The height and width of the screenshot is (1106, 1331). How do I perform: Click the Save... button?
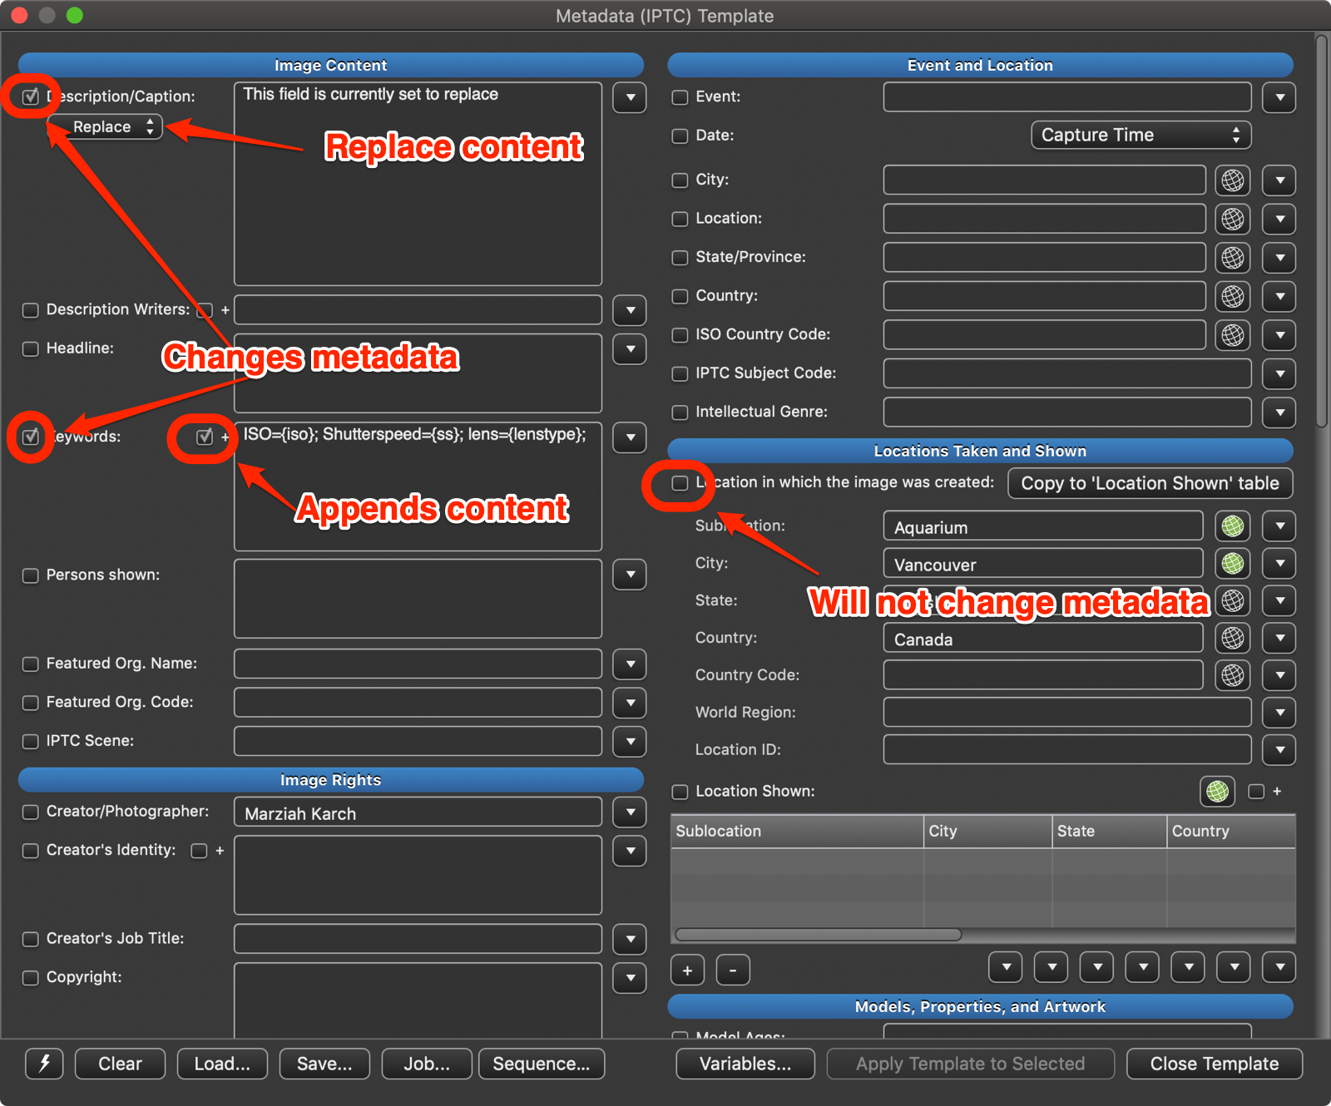coord(324,1064)
